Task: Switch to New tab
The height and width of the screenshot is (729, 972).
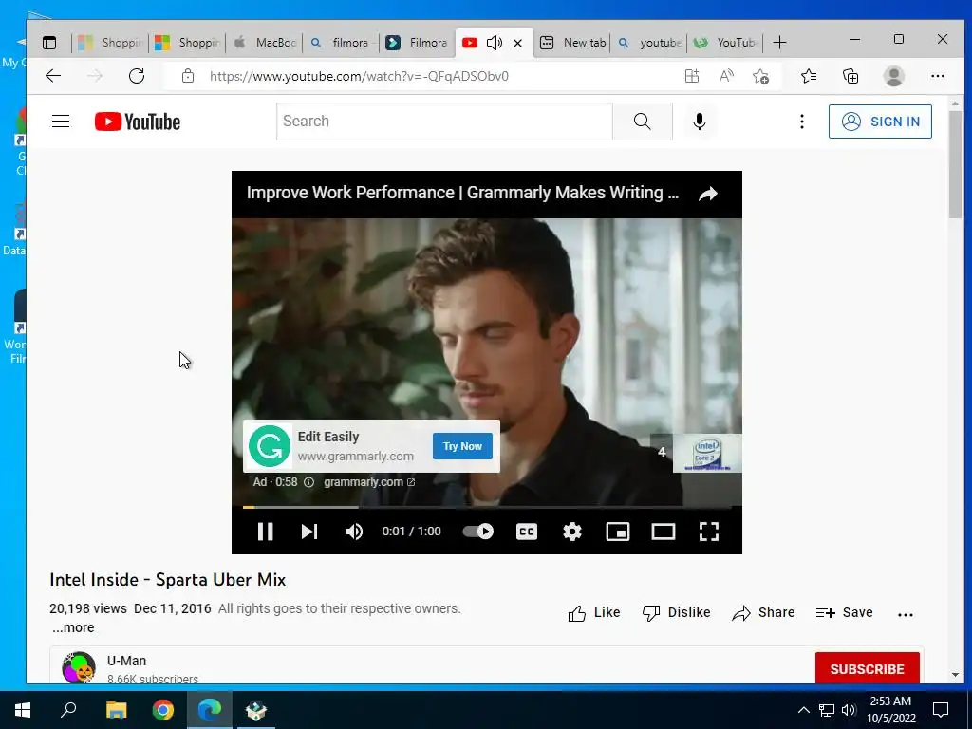Action: pos(571,42)
